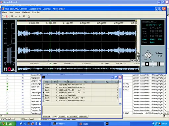
Task: Click the add marker toolbar icon
Action: [3, 16]
